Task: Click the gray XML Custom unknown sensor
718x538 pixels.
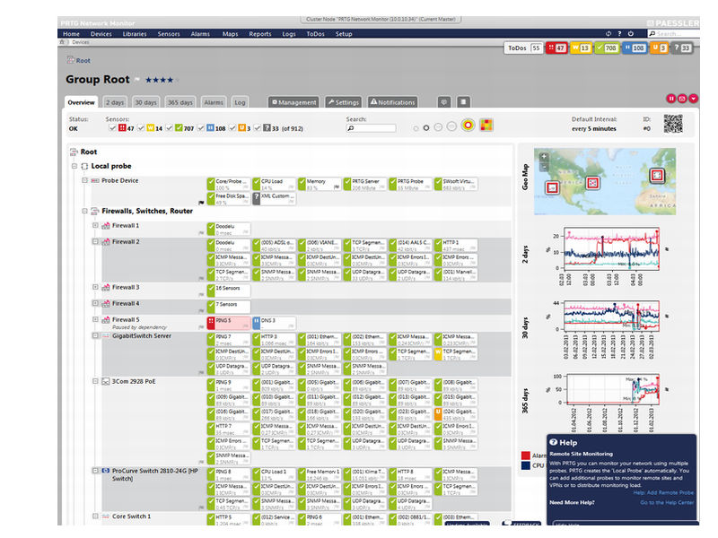Action: pos(274,198)
